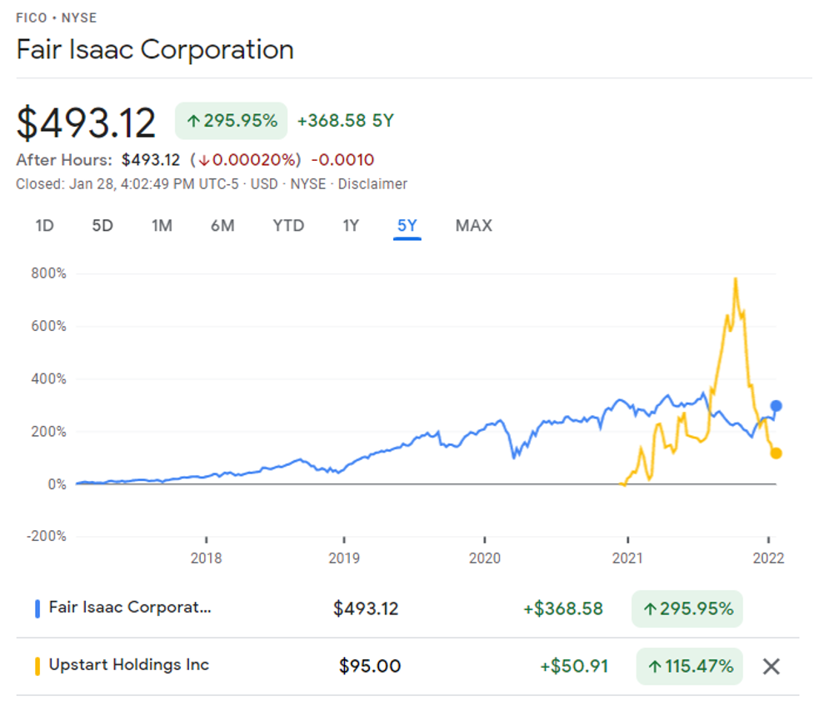Click the 2020 axis label

pyautogui.click(x=484, y=558)
